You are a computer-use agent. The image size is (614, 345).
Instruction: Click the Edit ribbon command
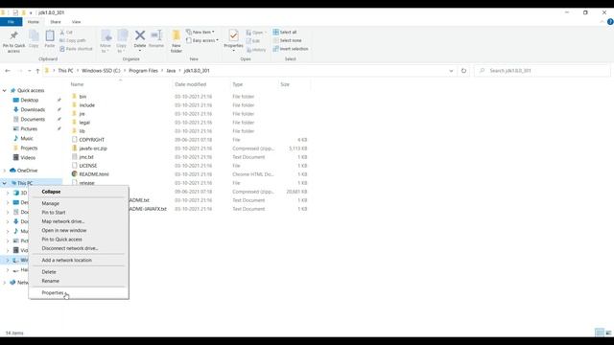point(253,41)
